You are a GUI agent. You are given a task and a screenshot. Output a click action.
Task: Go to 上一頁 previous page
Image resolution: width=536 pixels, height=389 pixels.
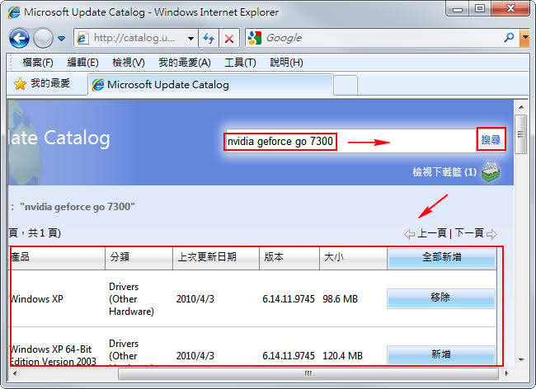(x=432, y=233)
